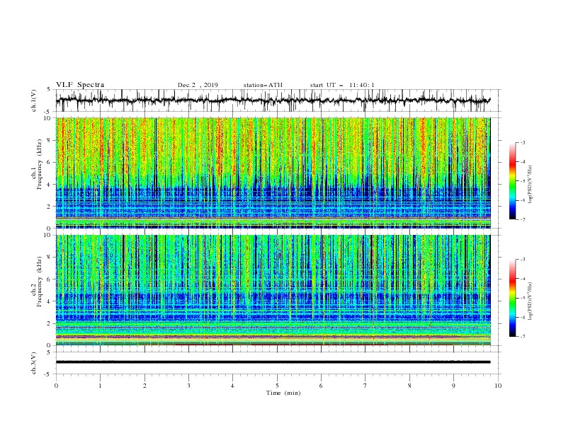Viewport: 561px width, 433px height.
Task: Click the "Time (min)" x-axis label
Action: [x=283, y=393]
